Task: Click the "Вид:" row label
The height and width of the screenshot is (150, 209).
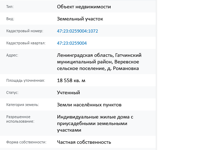Action: (10, 19)
